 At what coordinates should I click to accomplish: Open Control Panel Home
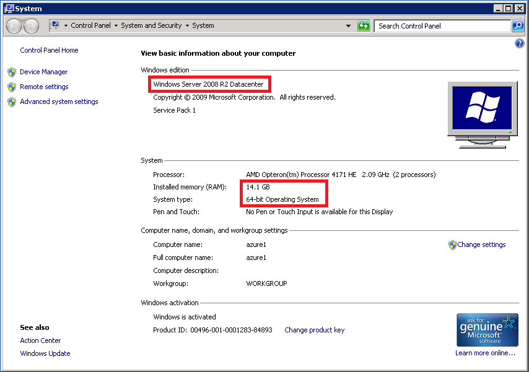coord(49,50)
